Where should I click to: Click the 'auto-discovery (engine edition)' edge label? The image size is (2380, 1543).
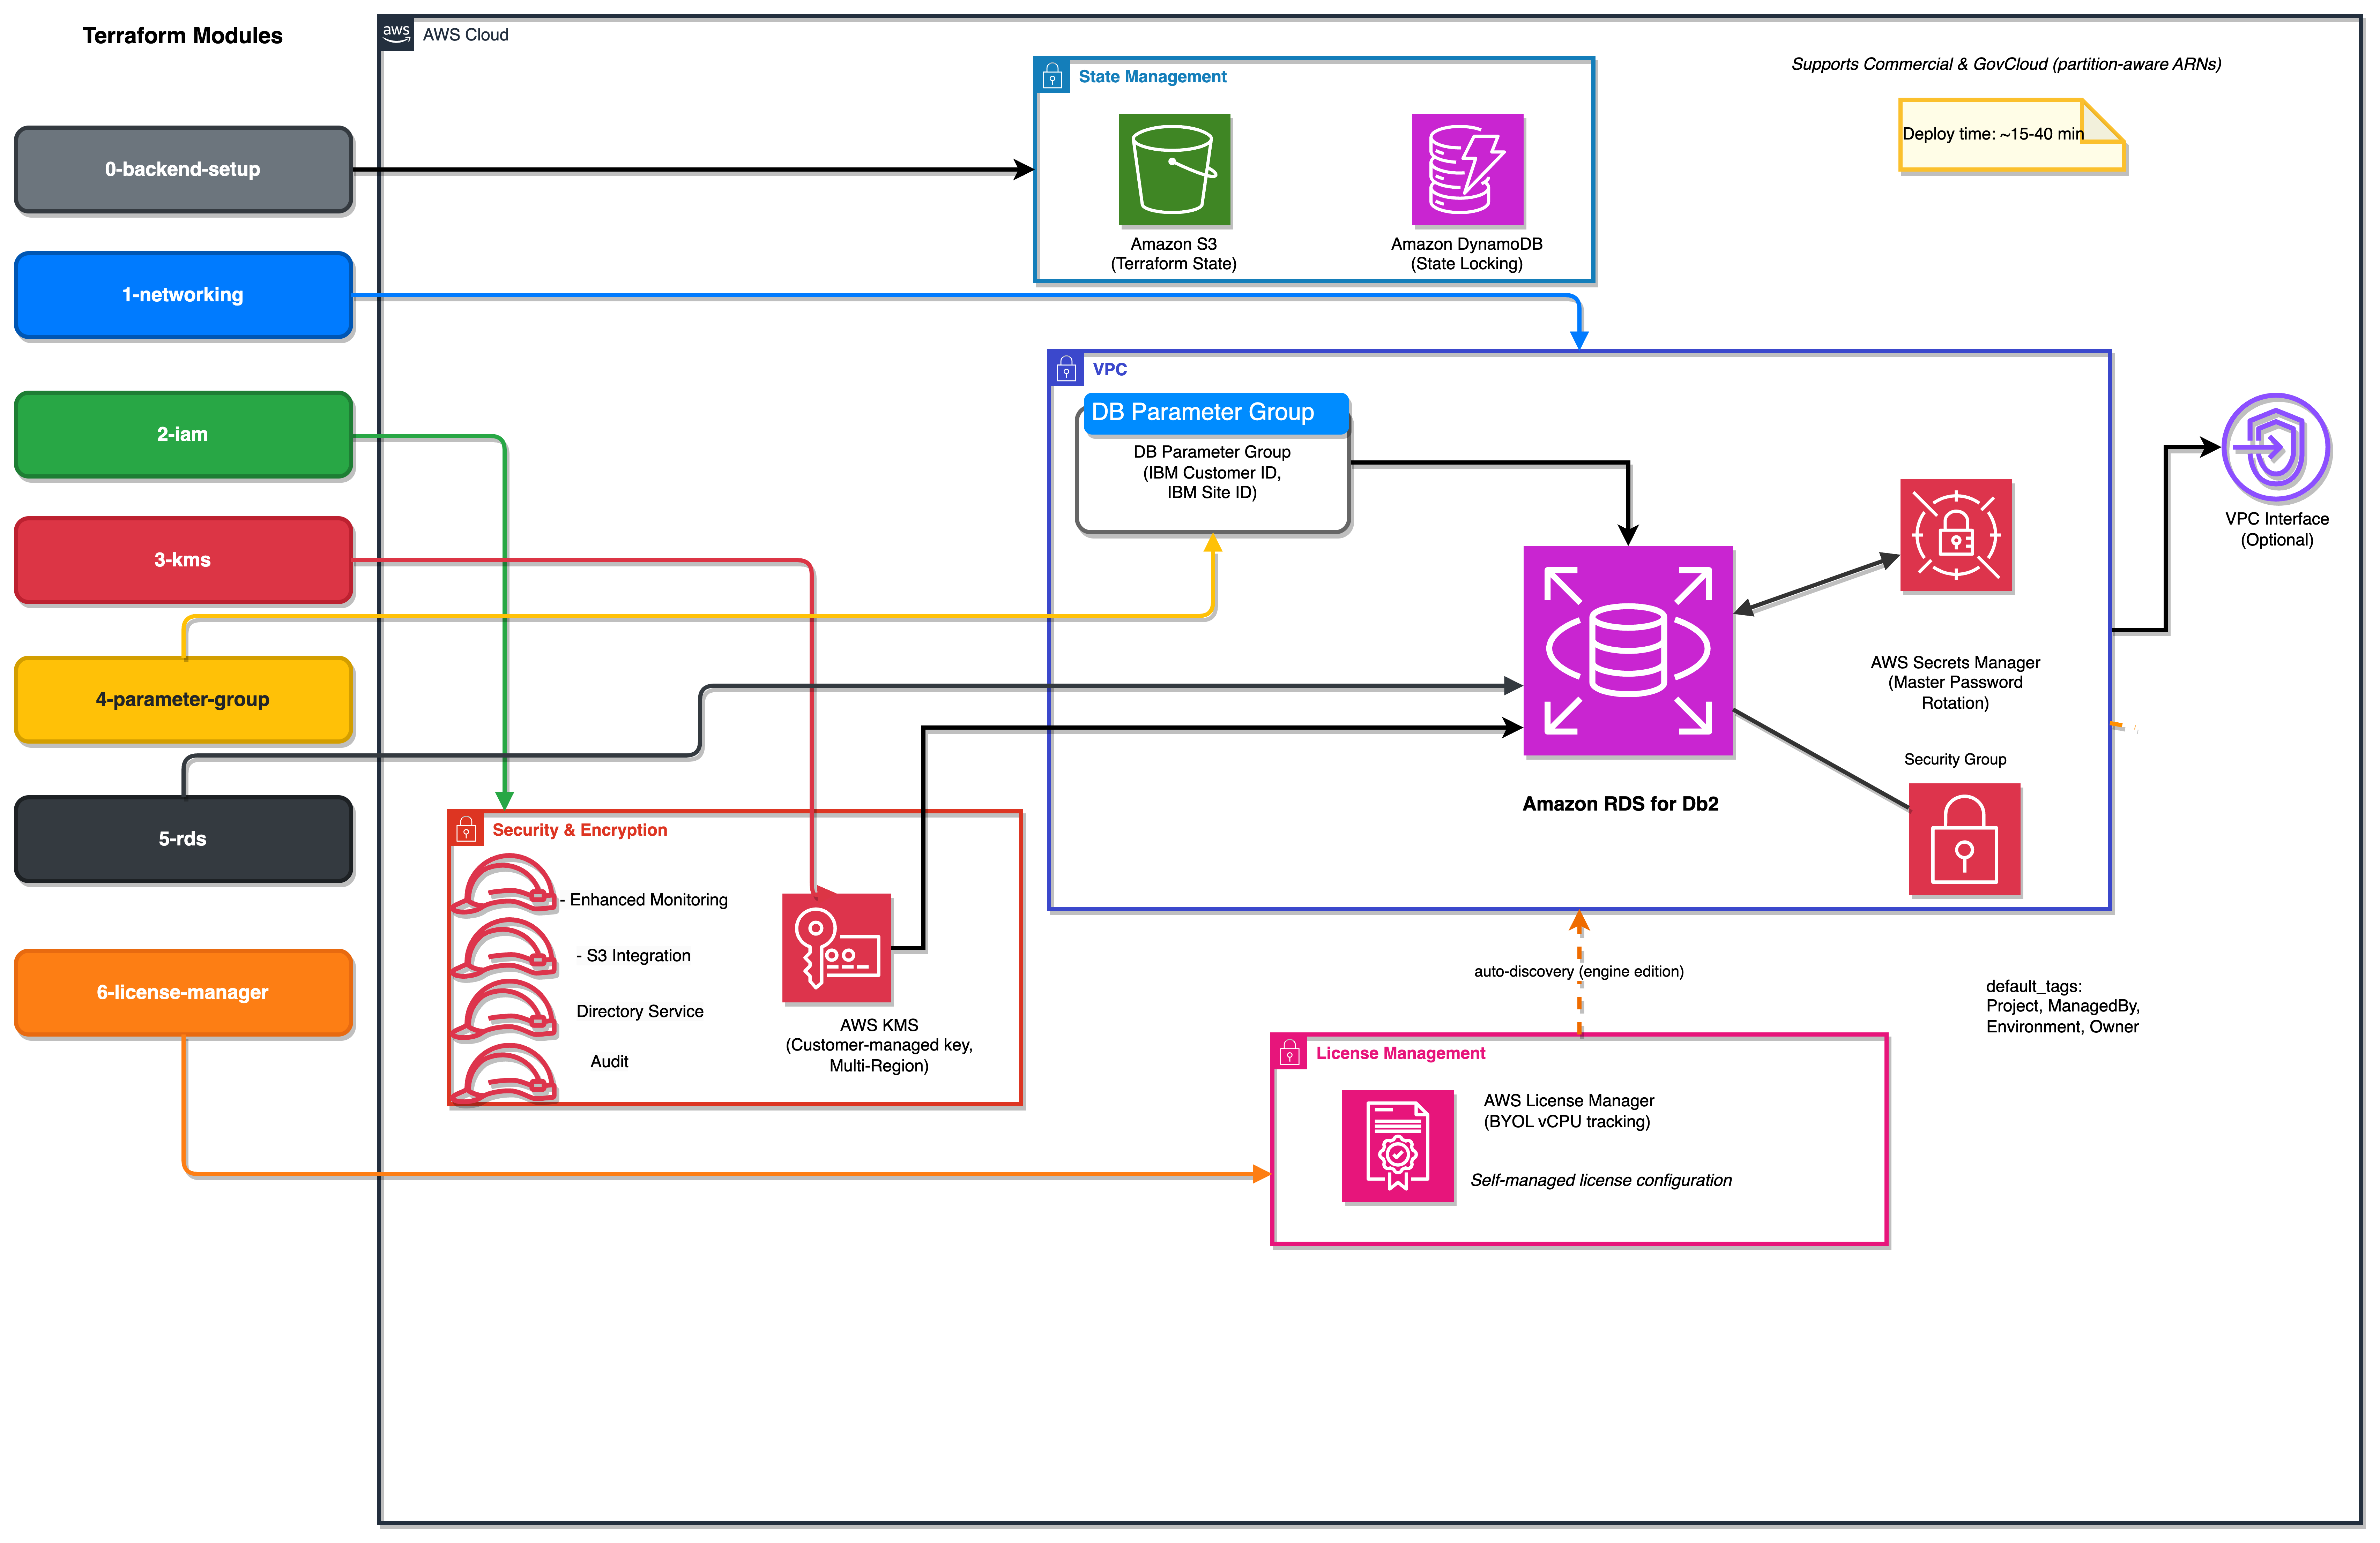(1579, 971)
